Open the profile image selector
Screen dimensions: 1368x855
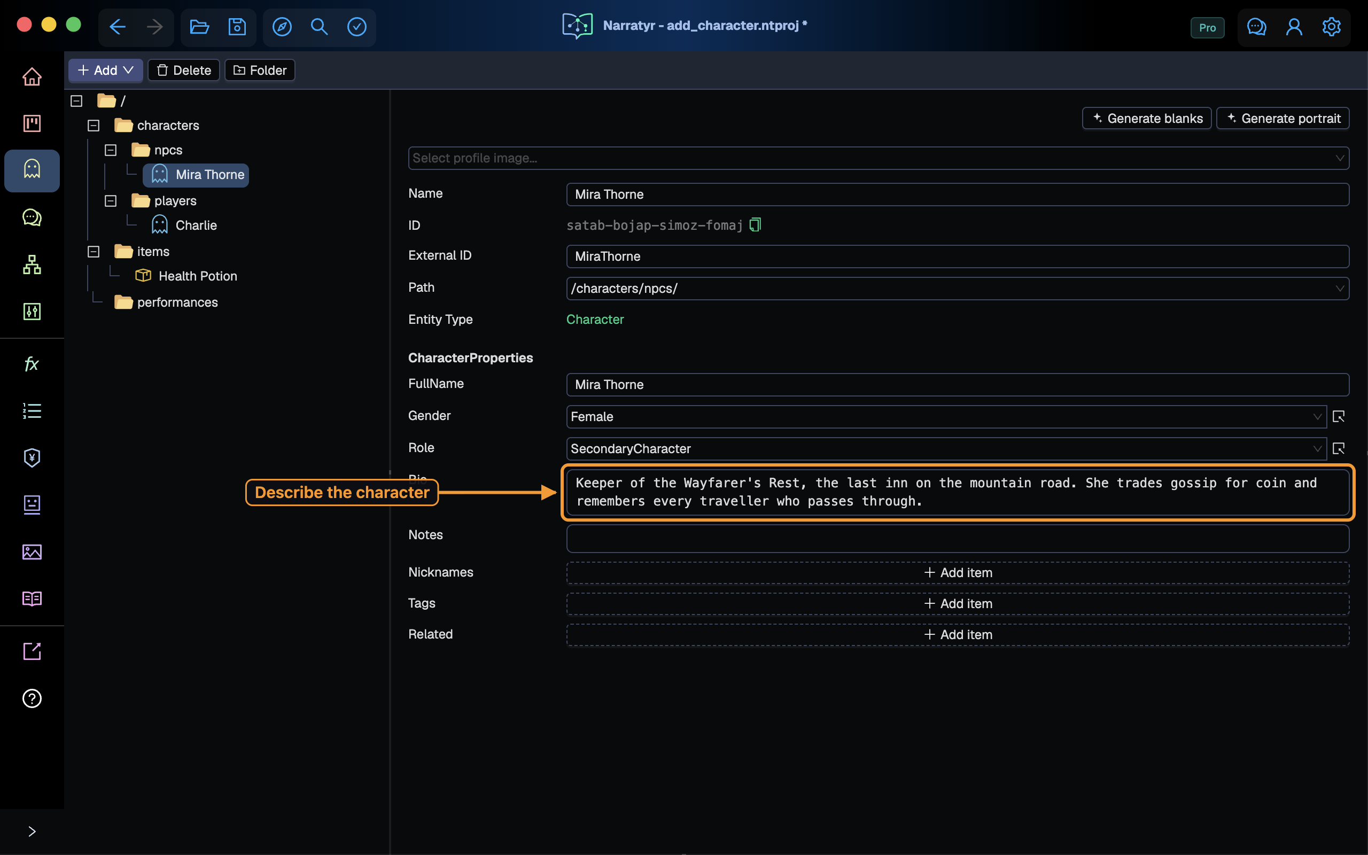click(879, 158)
